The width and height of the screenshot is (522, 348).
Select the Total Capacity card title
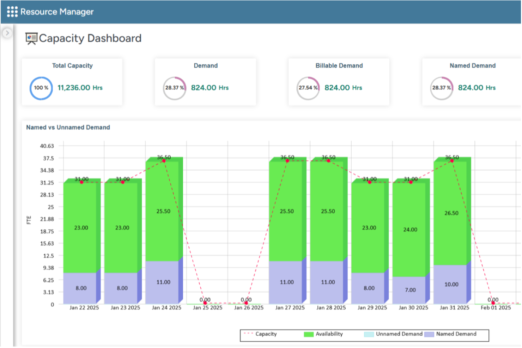click(x=72, y=66)
